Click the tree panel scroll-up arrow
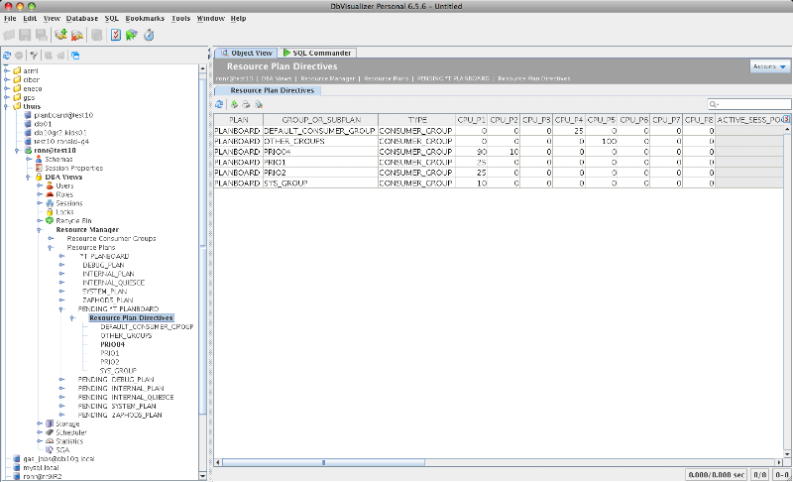 pos(203,67)
